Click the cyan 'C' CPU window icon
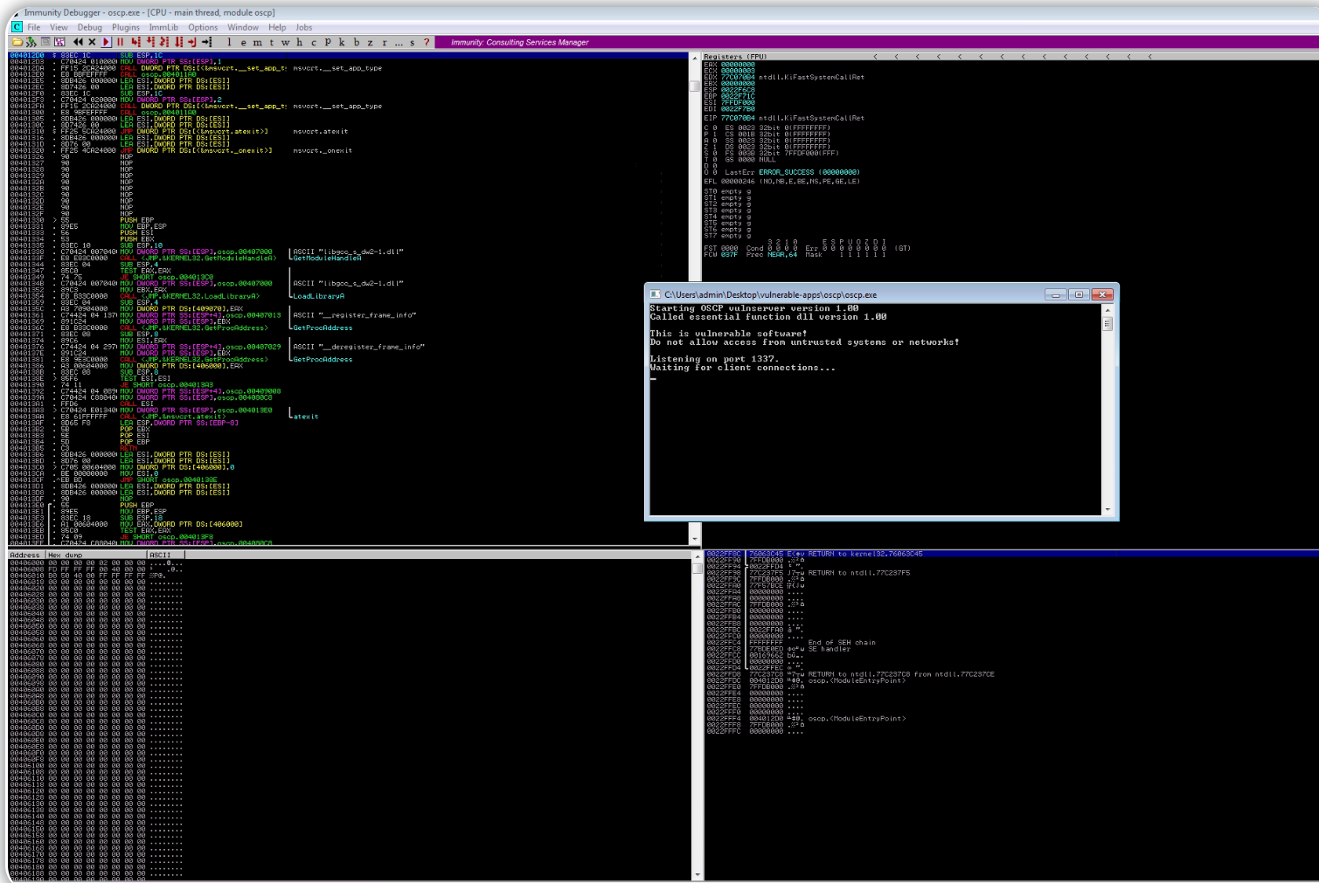 point(17,27)
